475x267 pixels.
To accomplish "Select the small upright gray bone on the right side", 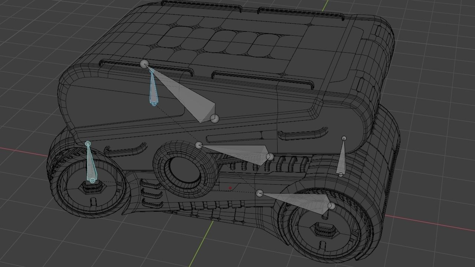I will 342,157.
